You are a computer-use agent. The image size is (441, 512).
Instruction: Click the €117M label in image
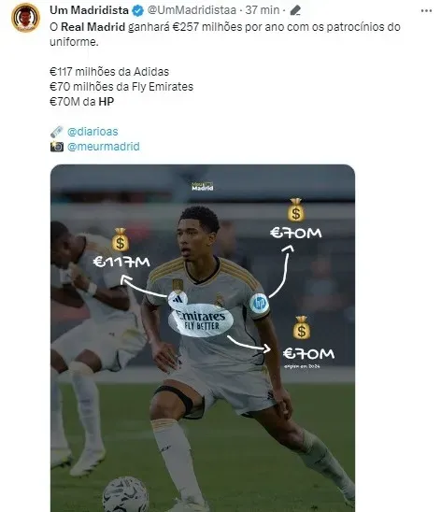click(x=121, y=262)
